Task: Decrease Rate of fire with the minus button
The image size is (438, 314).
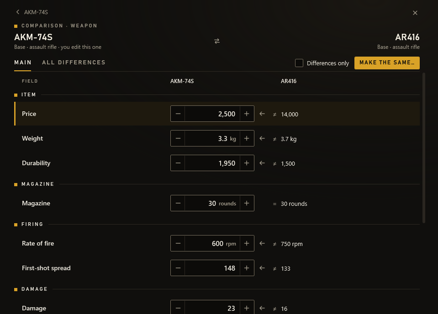Action: click(x=178, y=243)
